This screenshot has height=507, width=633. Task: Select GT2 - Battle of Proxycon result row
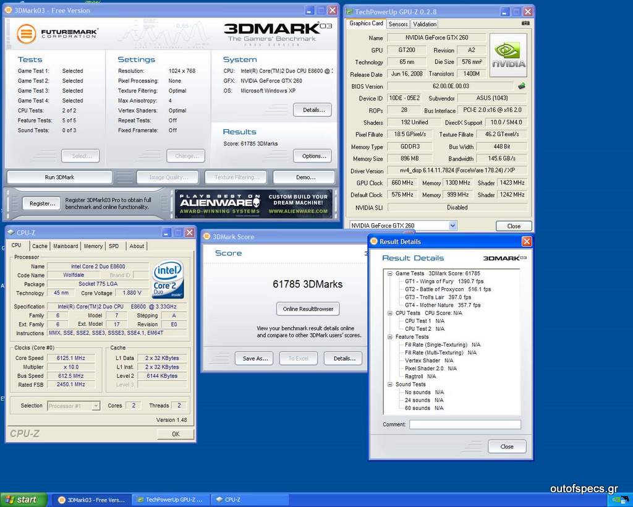point(448,289)
